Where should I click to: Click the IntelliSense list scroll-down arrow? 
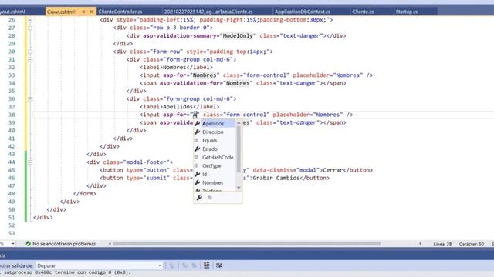(239, 188)
